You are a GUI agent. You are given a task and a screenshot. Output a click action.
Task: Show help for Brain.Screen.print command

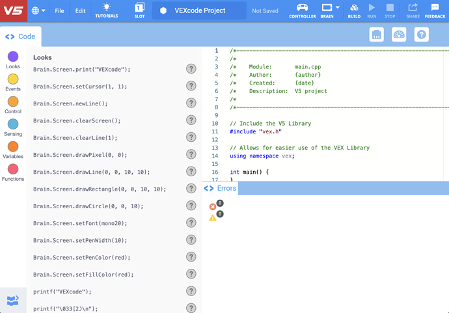tap(191, 69)
